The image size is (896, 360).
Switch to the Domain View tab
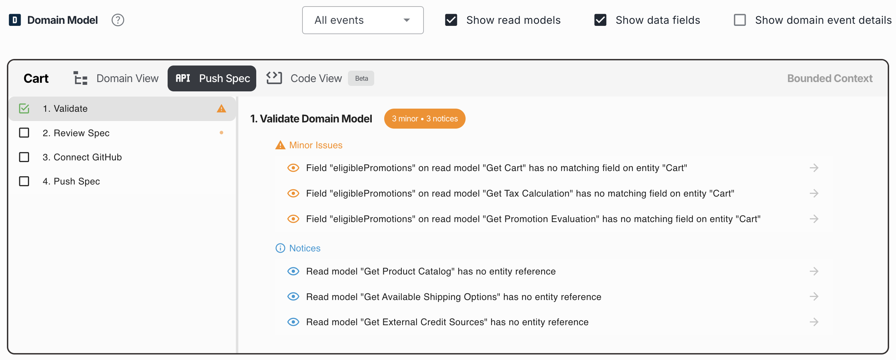point(117,79)
